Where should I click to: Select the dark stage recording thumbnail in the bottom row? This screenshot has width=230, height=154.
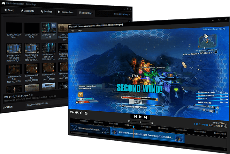(14, 88)
